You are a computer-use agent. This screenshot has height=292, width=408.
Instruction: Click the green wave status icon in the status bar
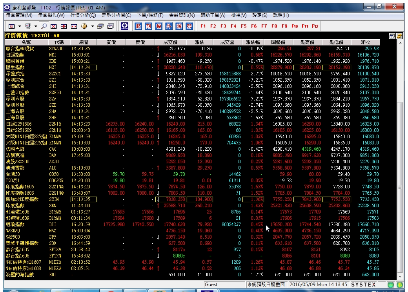[x=391, y=285]
